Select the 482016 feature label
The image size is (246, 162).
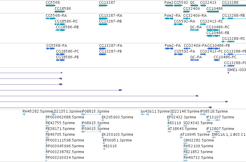110,146
